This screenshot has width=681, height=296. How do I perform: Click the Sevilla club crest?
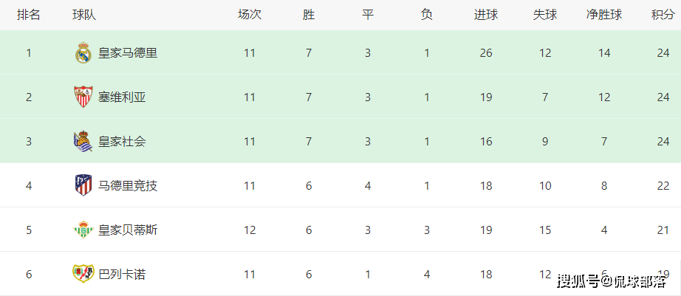coord(83,97)
